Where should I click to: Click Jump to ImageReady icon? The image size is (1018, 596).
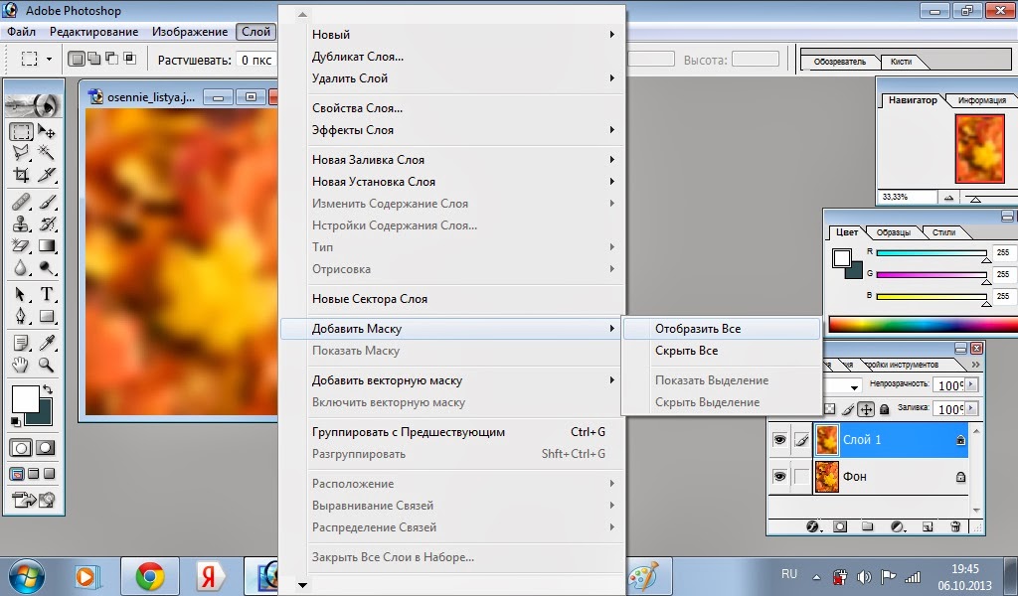[33, 500]
